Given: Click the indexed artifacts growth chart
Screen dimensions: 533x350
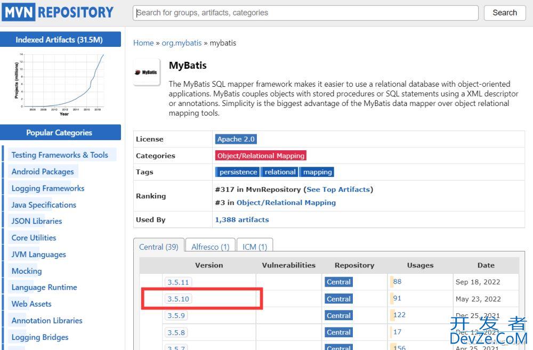Looking at the screenshot, I should 60,84.
